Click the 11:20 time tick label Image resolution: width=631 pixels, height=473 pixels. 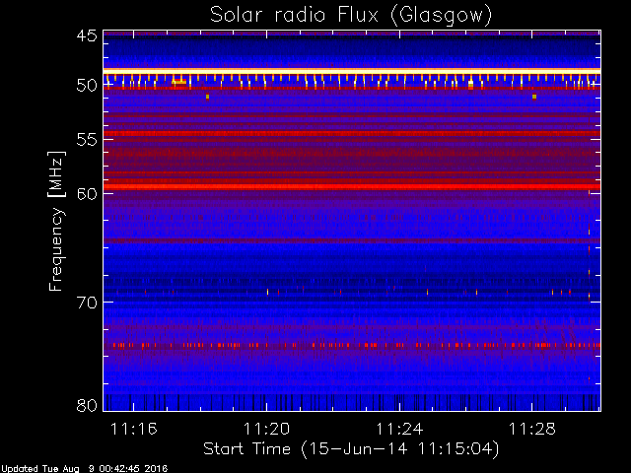coord(266,429)
